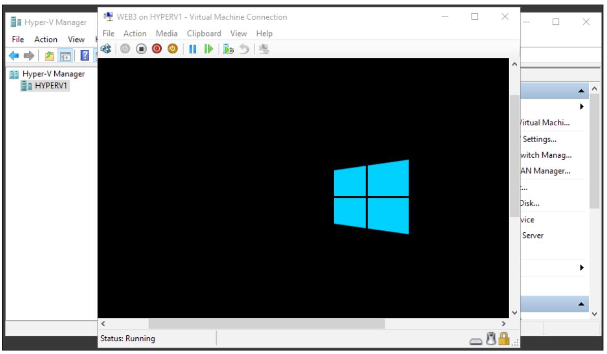Open View menu in Hyper-V Manager window

76,40
